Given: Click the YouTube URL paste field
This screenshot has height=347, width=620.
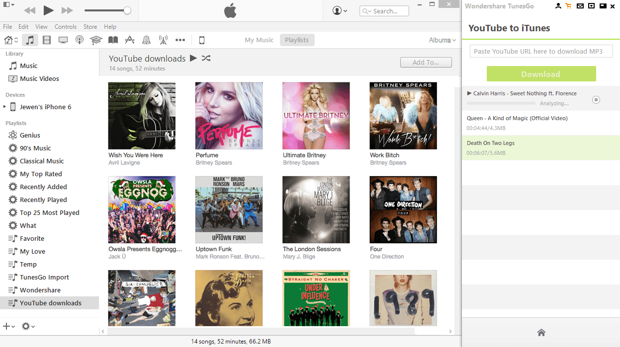Looking at the screenshot, I should point(541,51).
